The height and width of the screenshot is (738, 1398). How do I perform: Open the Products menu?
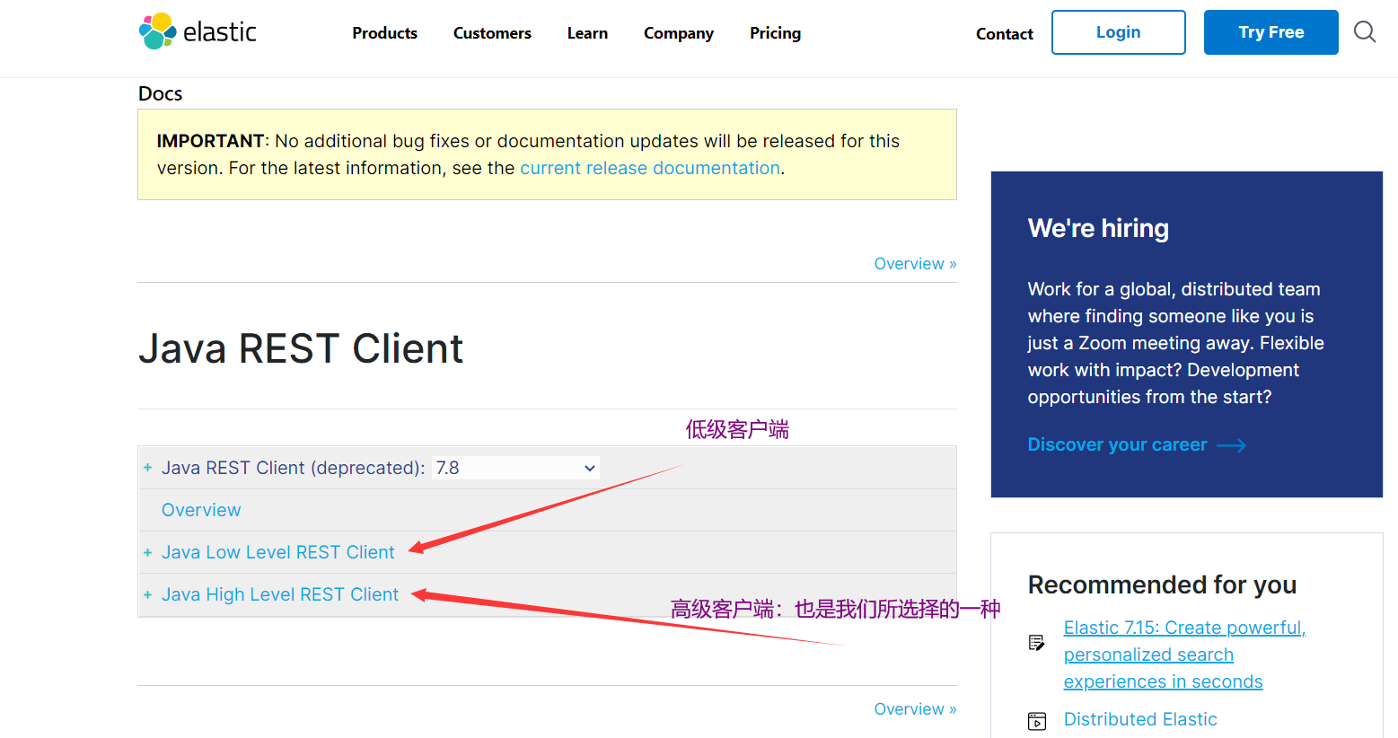point(384,33)
